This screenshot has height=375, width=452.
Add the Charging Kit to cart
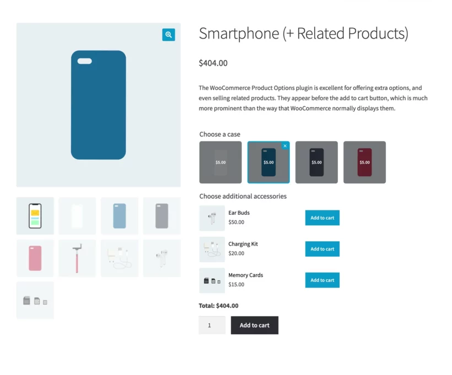[x=322, y=249]
